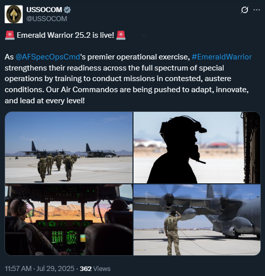Click the Grok slashed-circle icon
265x276 pixels.
coord(244,10)
